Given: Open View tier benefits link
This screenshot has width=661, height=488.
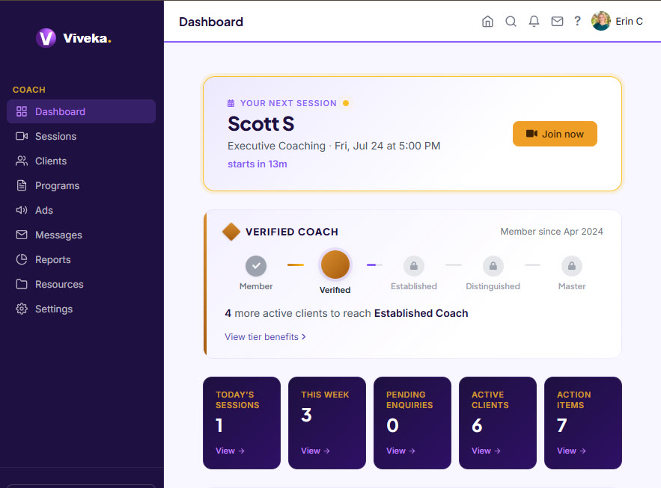Looking at the screenshot, I should coord(265,336).
